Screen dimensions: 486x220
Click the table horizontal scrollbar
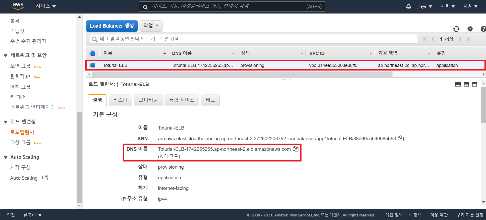coord(242,74)
